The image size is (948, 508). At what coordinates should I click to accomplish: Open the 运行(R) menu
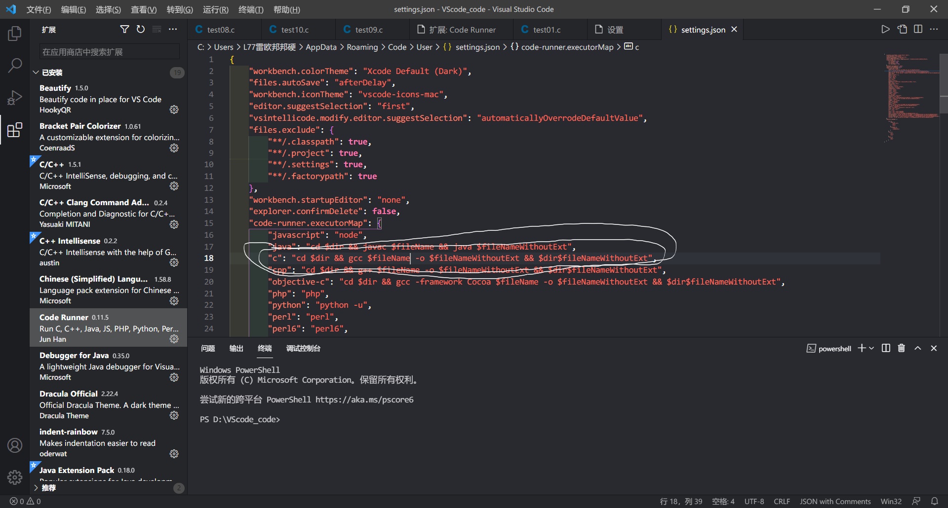pos(215,9)
